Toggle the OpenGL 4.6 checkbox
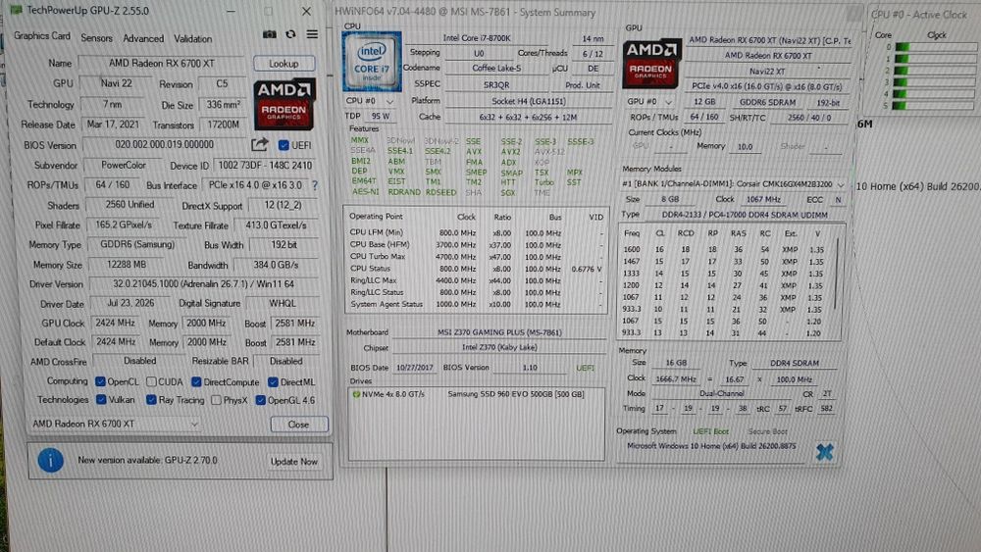 tap(260, 400)
